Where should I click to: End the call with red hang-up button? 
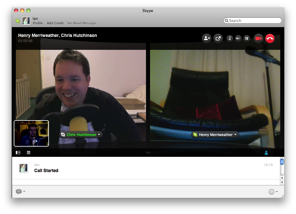click(x=270, y=38)
